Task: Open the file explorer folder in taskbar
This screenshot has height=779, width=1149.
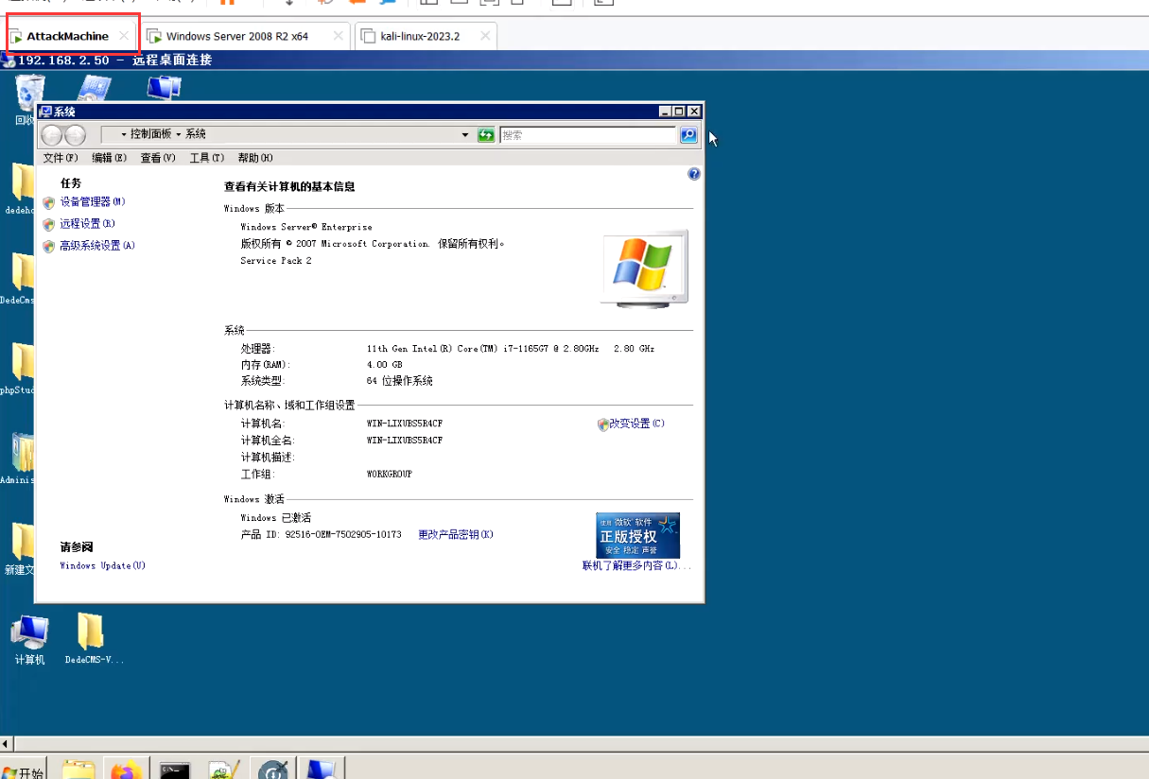Action: tap(78, 770)
